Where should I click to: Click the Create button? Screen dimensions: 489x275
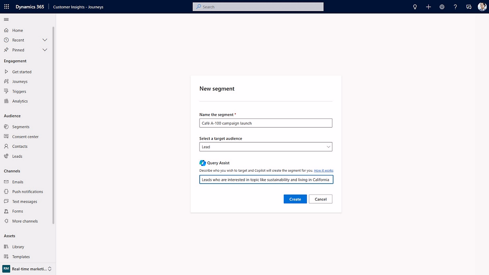click(x=295, y=199)
